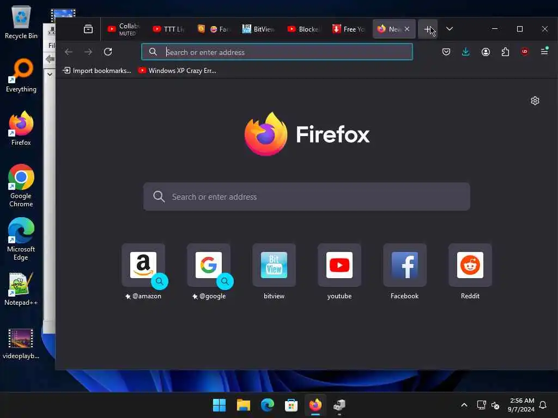Select the Firefox desktop shortcut

[21, 128]
